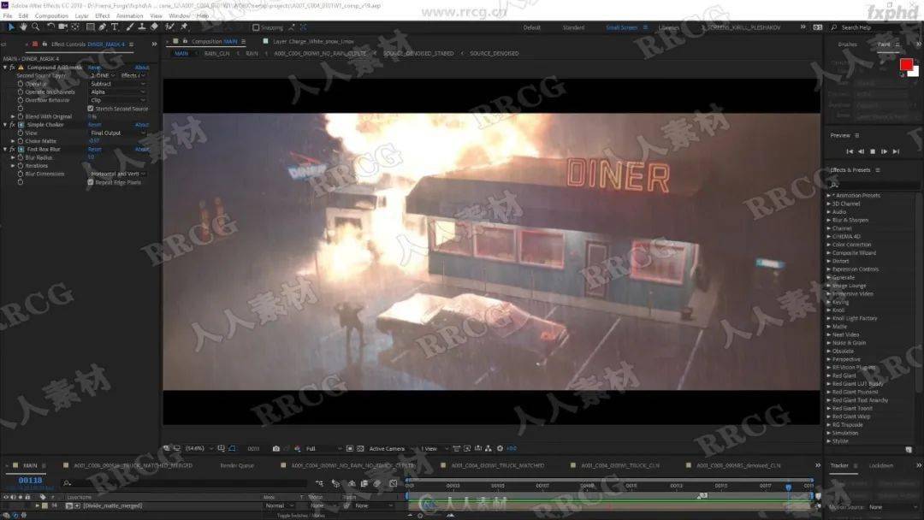This screenshot has width=924, height=520.
Task: Select the Horizontal Type tool
Action: coord(115,27)
